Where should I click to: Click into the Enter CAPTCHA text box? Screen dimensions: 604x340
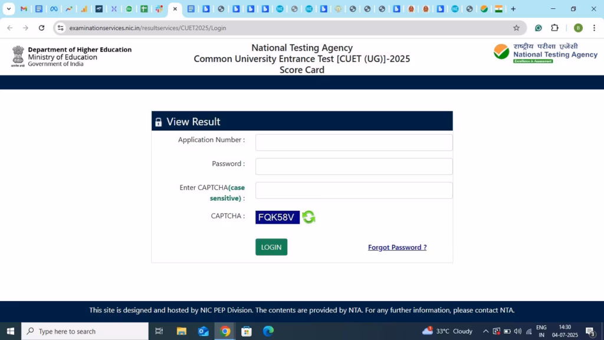click(x=354, y=191)
